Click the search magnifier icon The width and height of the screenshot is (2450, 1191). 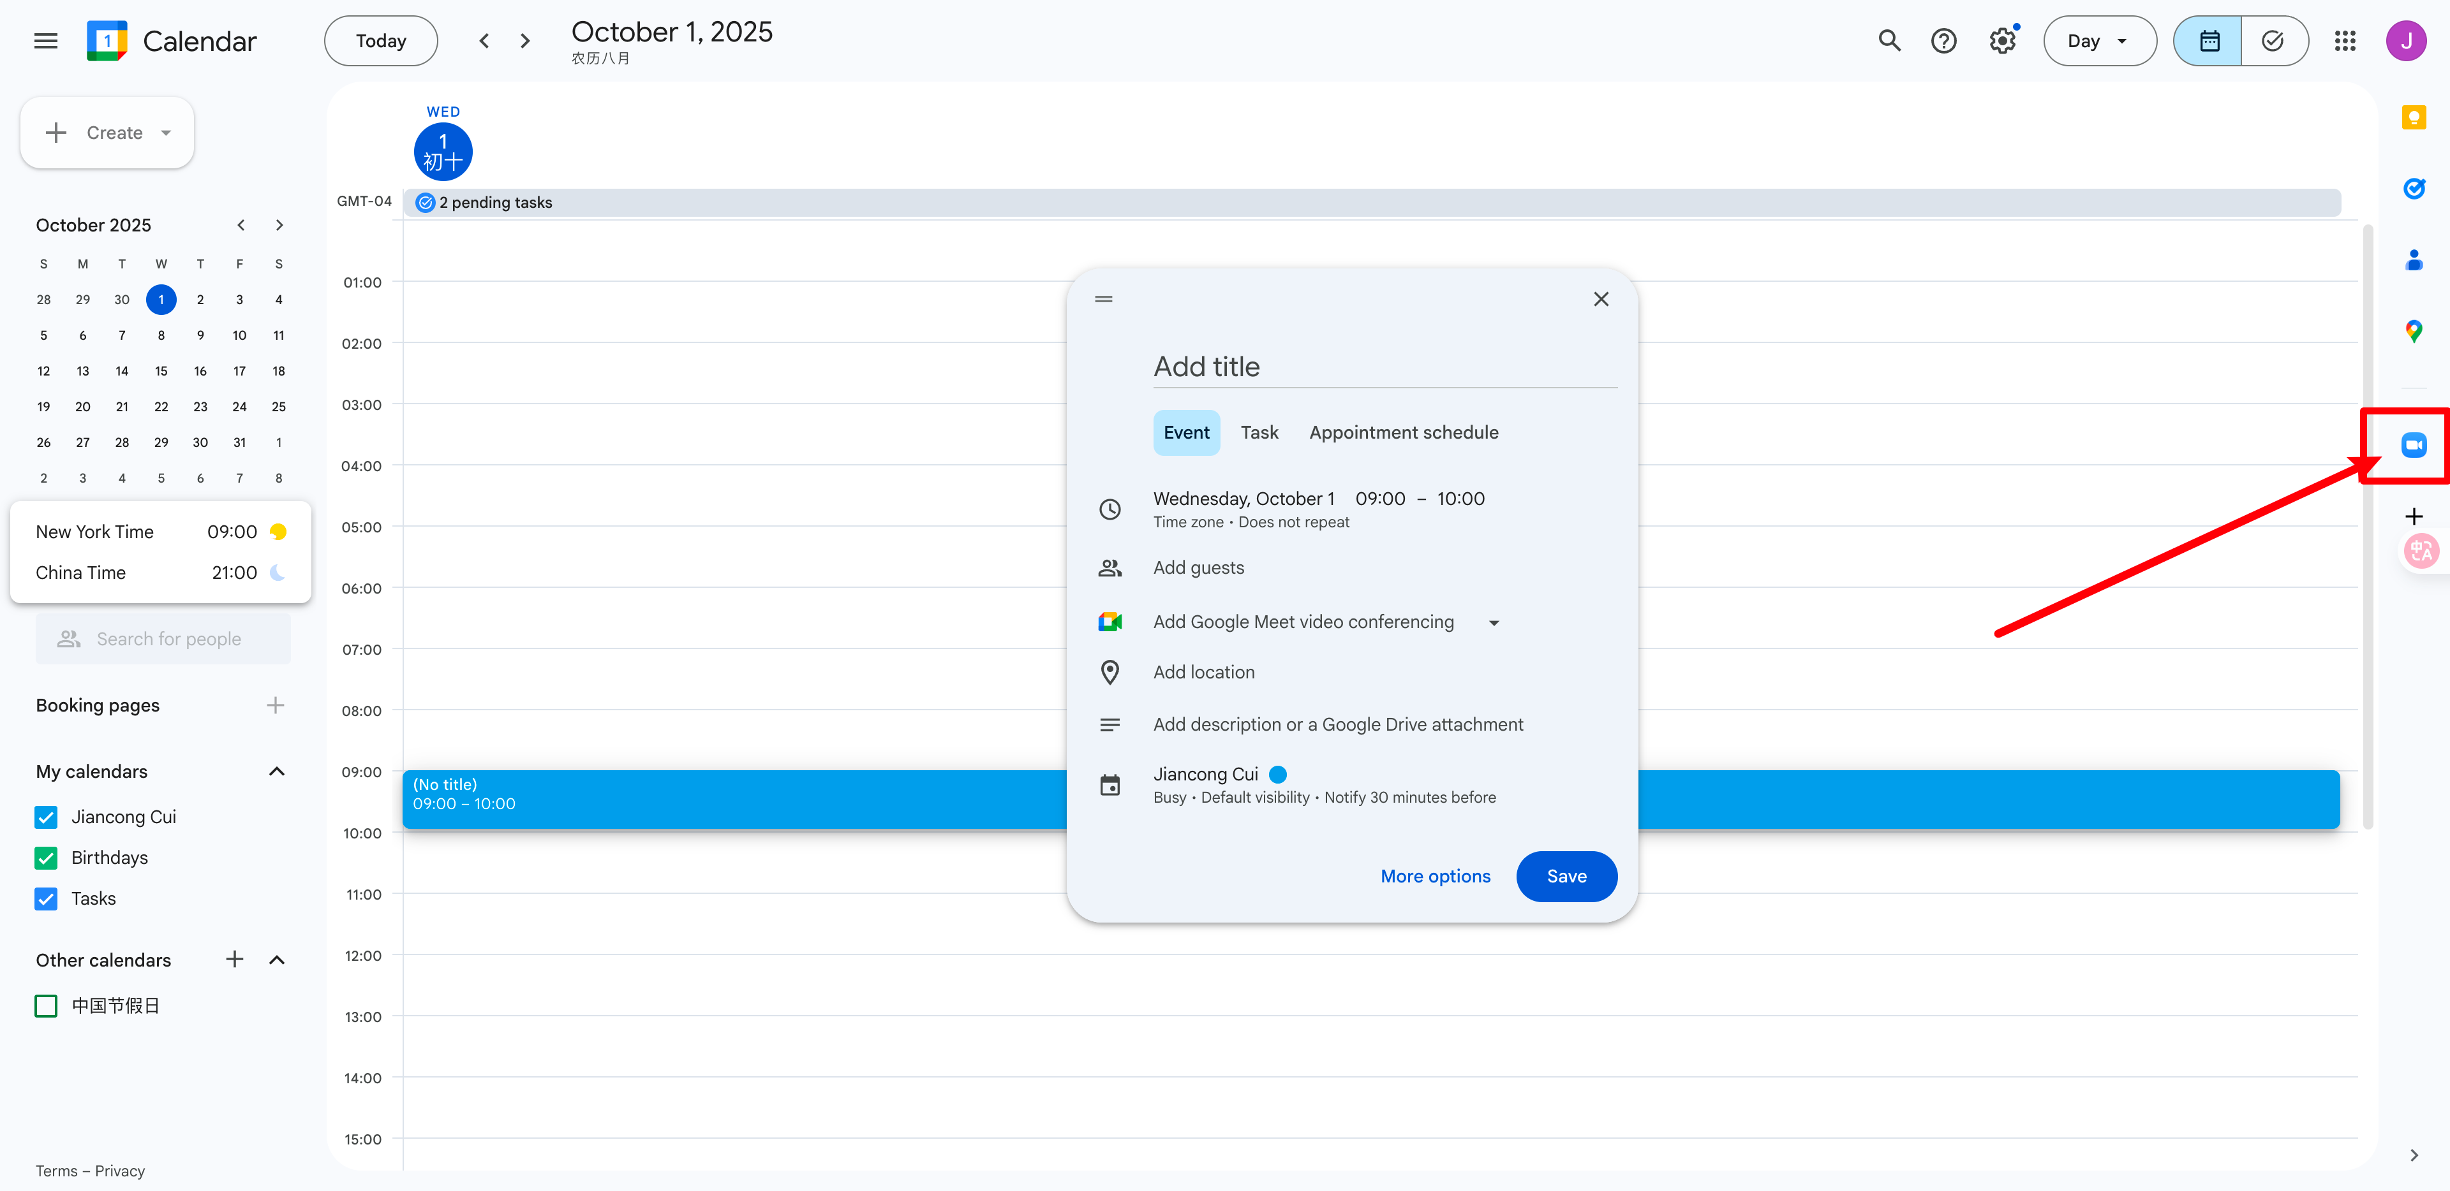[1889, 41]
